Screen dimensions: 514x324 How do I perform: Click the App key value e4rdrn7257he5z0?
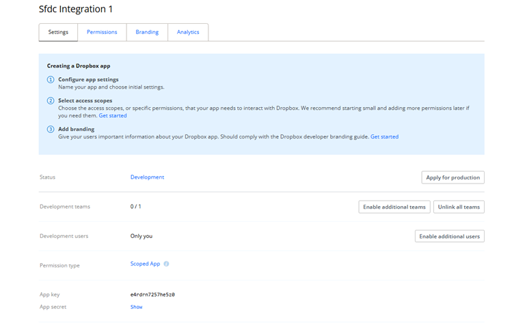(x=152, y=295)
